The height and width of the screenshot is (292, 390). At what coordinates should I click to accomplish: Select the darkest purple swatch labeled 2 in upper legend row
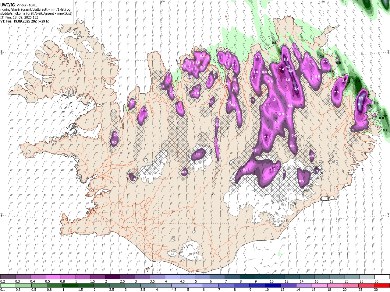click(112, 277)
